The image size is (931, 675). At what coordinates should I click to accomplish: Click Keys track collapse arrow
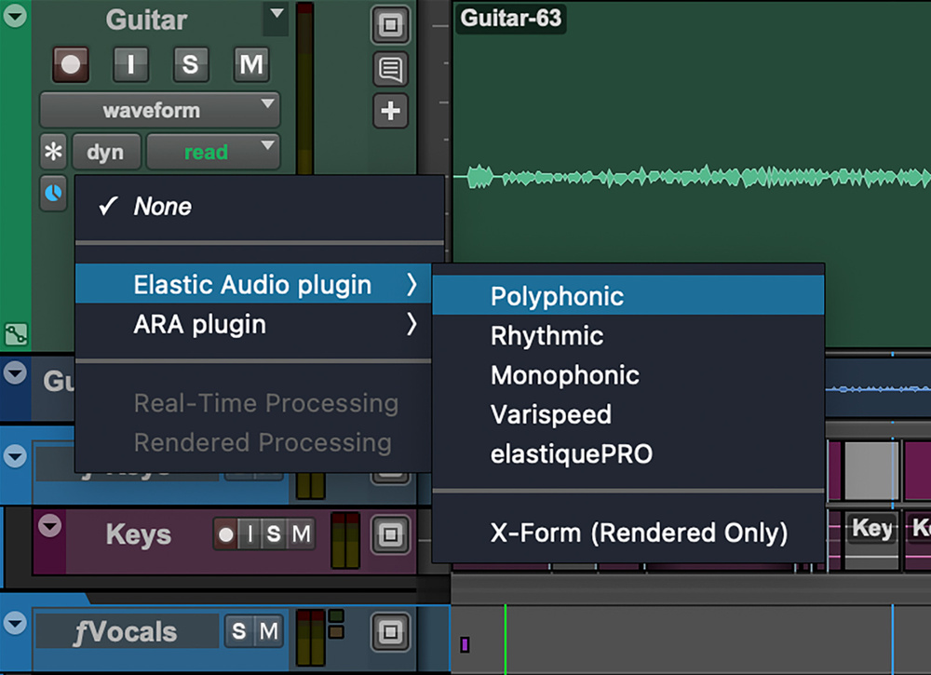point(50,525)
